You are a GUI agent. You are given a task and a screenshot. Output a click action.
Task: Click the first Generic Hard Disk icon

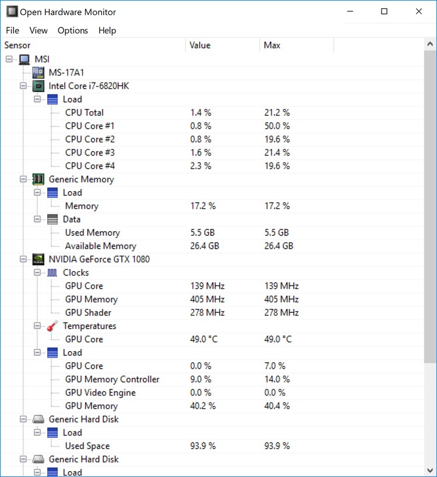pyautogui.click(x=38, y=419)
